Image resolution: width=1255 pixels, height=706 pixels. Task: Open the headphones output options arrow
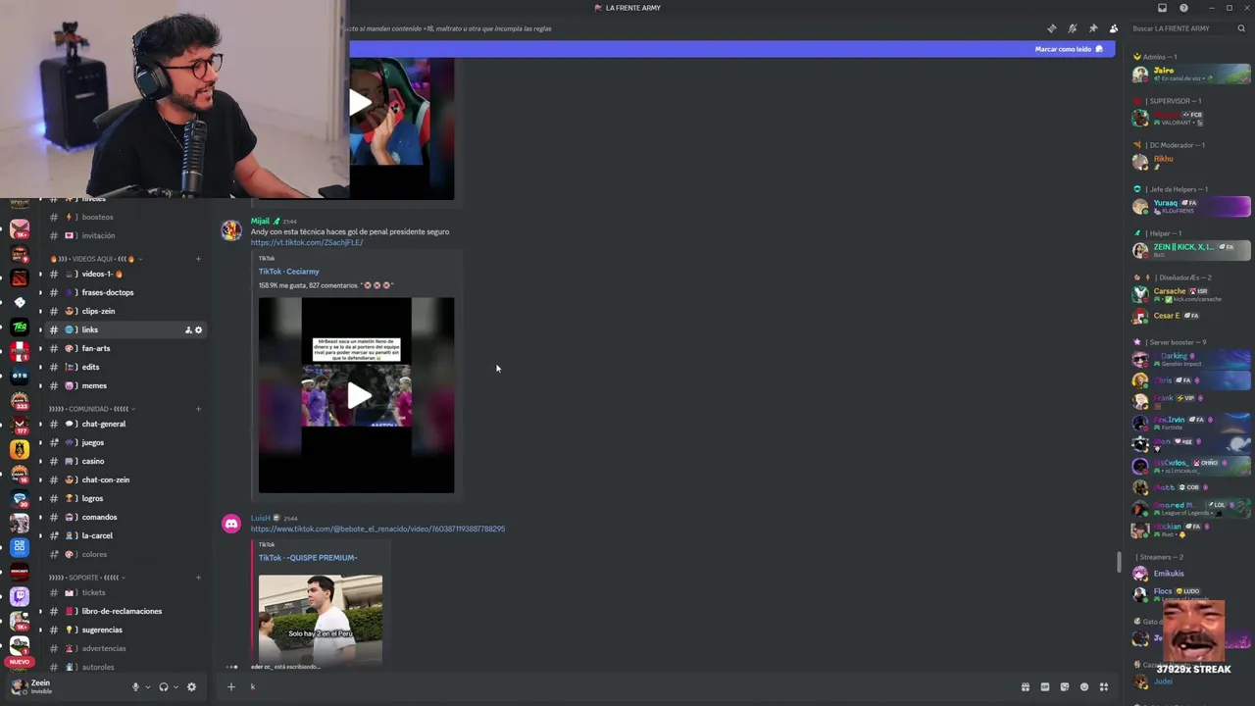[176, 687]
